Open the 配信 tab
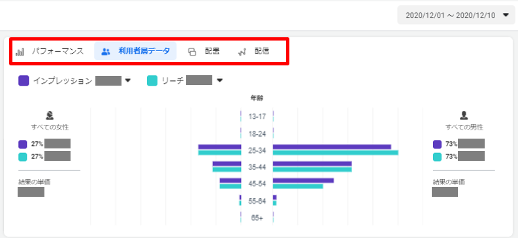This screenshot has height=238, width=518. (253, 52)
